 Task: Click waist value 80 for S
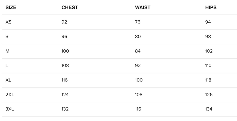[138, 37]
